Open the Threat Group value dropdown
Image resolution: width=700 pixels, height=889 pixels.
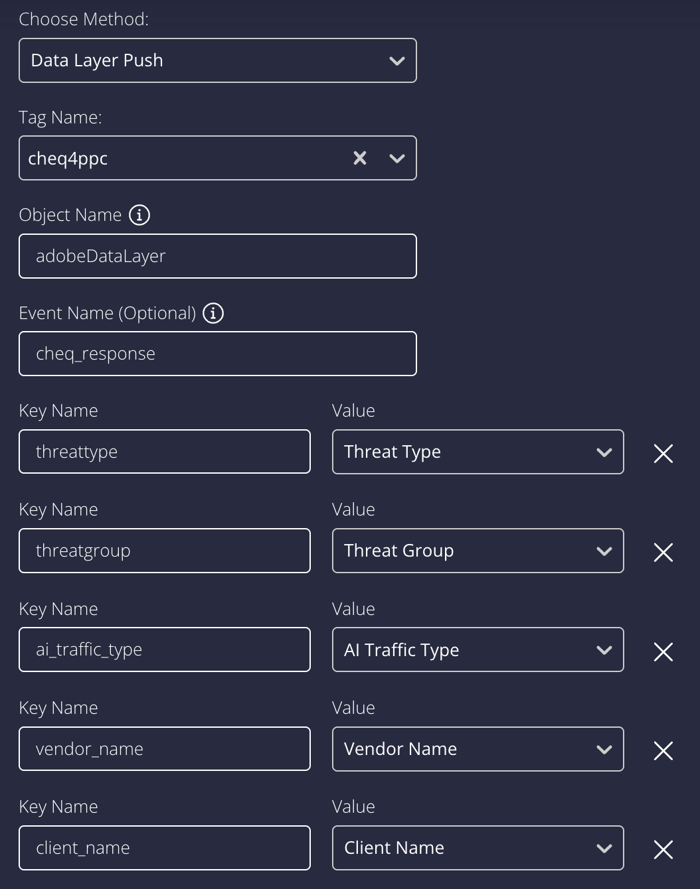tap(478, 551)
